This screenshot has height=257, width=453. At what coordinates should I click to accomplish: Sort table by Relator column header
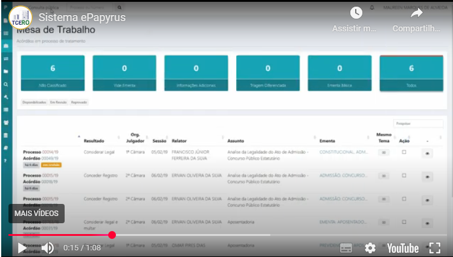[x=179, y=141]
